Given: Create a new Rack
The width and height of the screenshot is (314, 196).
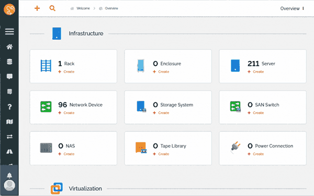Looking at the screenshot, I should (66, 72).
